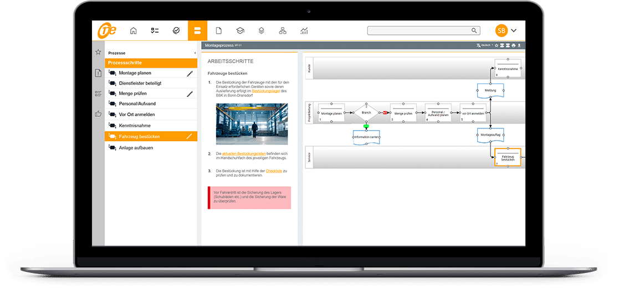The height and width of the screenshot is (294, 619).
Task: Open the task checklist icon in top navigation
Action: pyautogui.click(x=155, y=31)
